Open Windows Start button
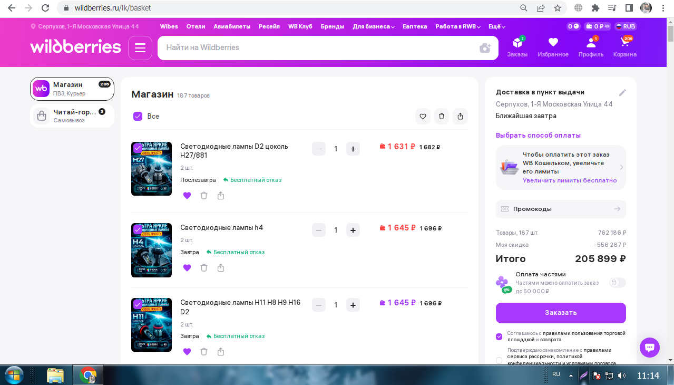Viewport: 674px width, 385px height. [x=14, y=376]
